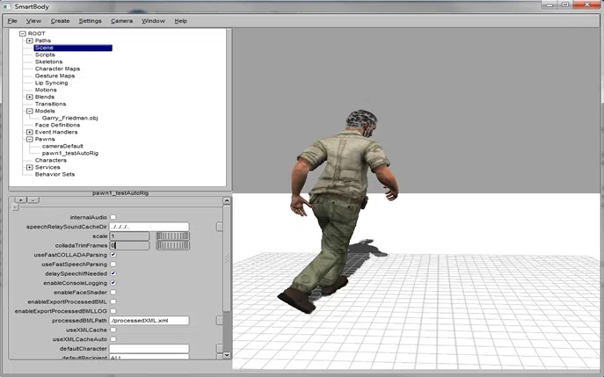Image resolution: width=604 pixels, height=377 pixels.
Task: Click the browse button beside processedBMLPath
Action: click(x=220, y=321)
